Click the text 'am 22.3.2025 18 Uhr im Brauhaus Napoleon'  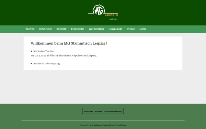click(x=57, y=55)
